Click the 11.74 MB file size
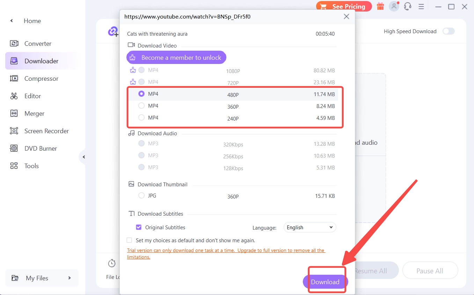Viewport: 474px width, 295px height. click(x=324, y=94)
